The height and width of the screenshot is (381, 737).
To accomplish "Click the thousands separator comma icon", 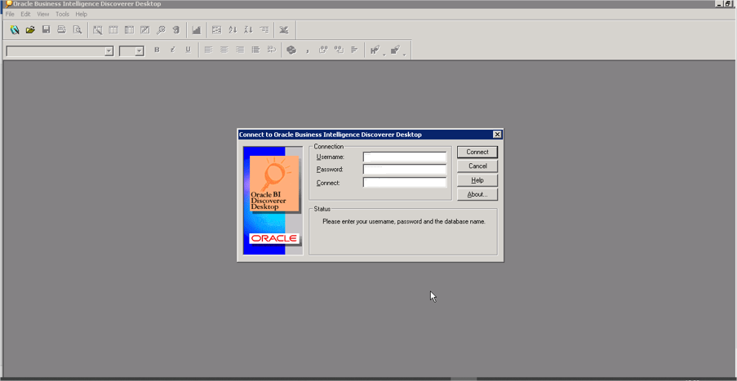I will click(308, 50).
